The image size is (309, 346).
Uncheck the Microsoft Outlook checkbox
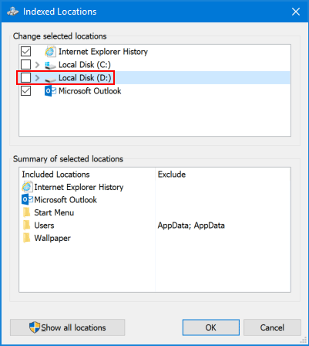pyautogui.click(x=26, y=91)
